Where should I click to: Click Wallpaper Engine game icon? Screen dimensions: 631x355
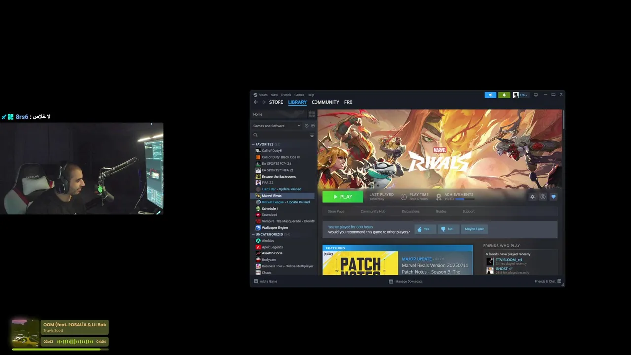tap(258, 228)
